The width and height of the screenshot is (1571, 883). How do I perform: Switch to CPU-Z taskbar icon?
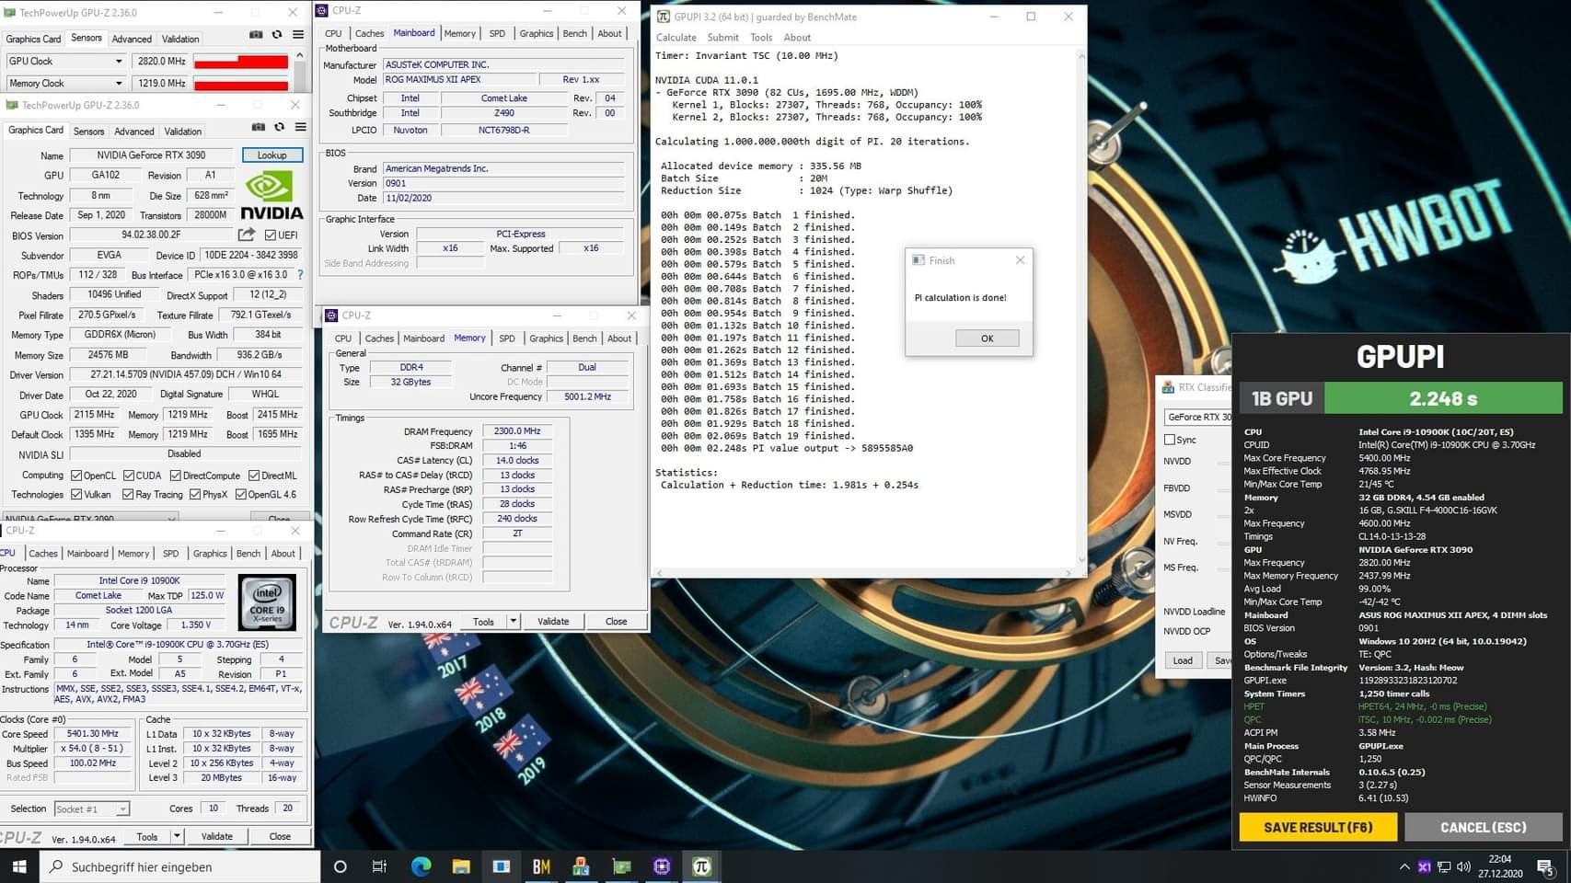[662, 866]
